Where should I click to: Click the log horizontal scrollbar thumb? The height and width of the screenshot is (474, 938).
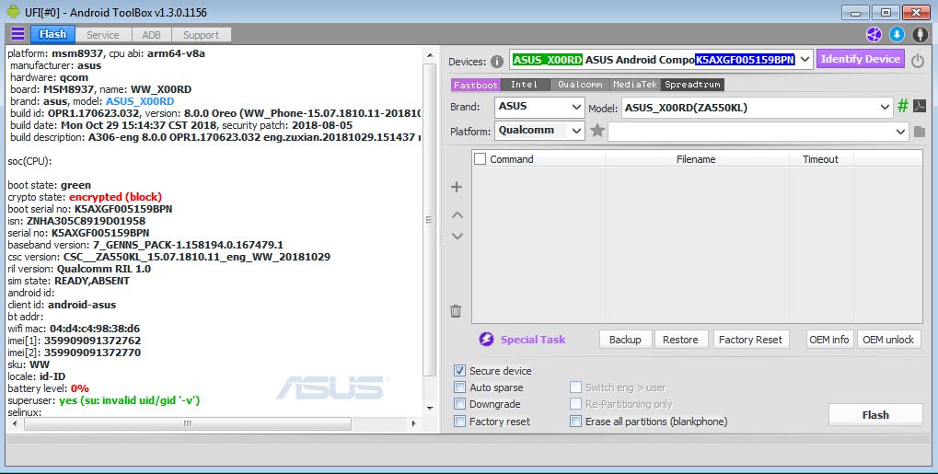click(187, 423)
